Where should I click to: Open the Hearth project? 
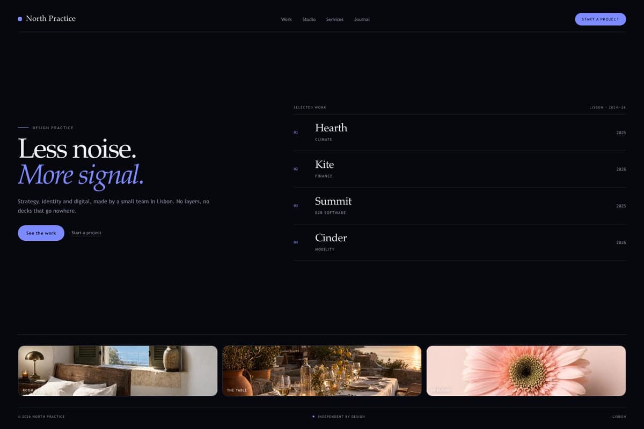coord(459,132)
